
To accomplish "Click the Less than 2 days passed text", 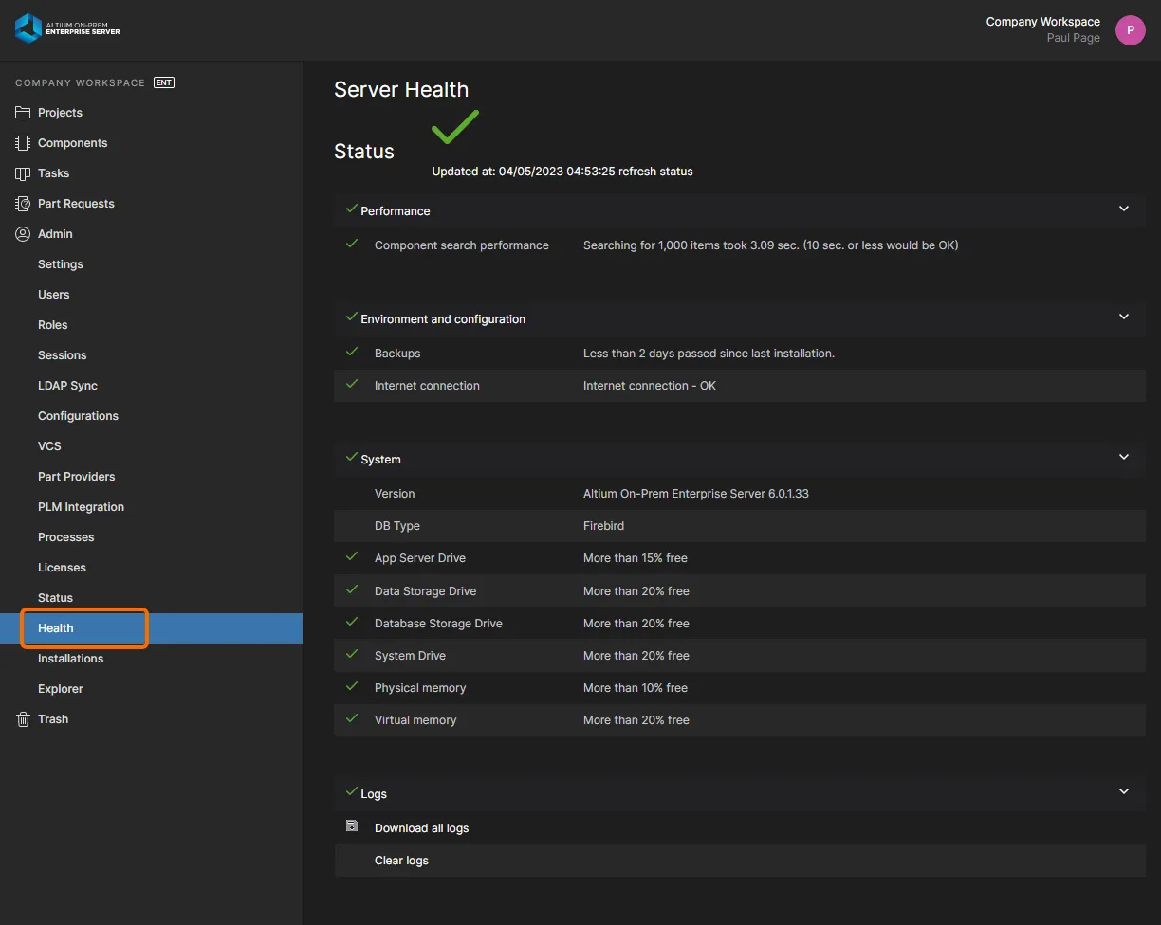I will click(x=709, y=354).
